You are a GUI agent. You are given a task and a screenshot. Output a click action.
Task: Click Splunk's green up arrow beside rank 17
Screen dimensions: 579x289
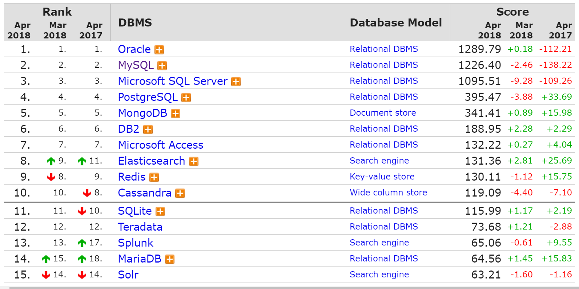tap(82, 243)
